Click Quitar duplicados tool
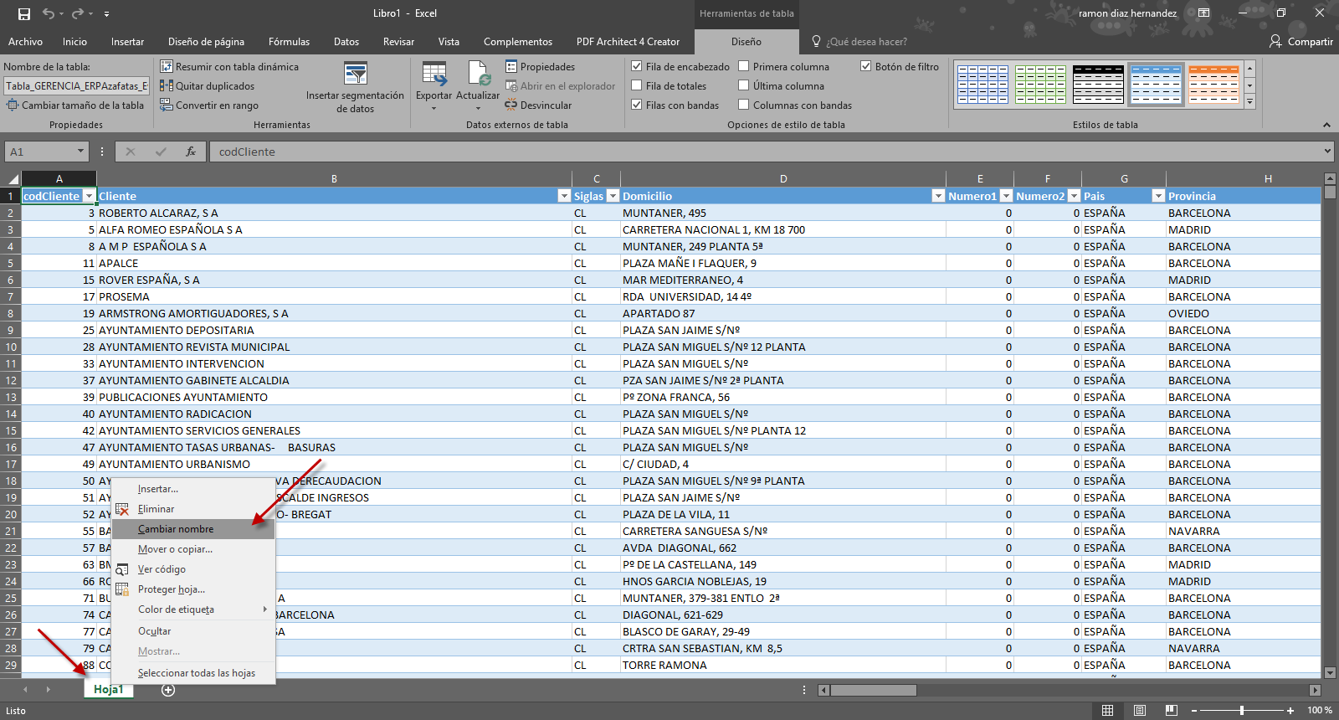Image resolution: width=1339 pixels, height=720 pixels. coord(208,85)
